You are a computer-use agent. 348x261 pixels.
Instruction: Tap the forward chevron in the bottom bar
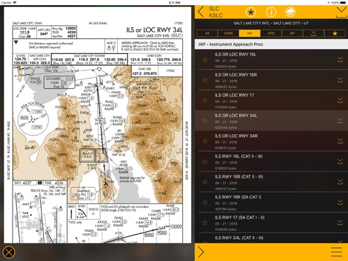[x=201, y=252]
